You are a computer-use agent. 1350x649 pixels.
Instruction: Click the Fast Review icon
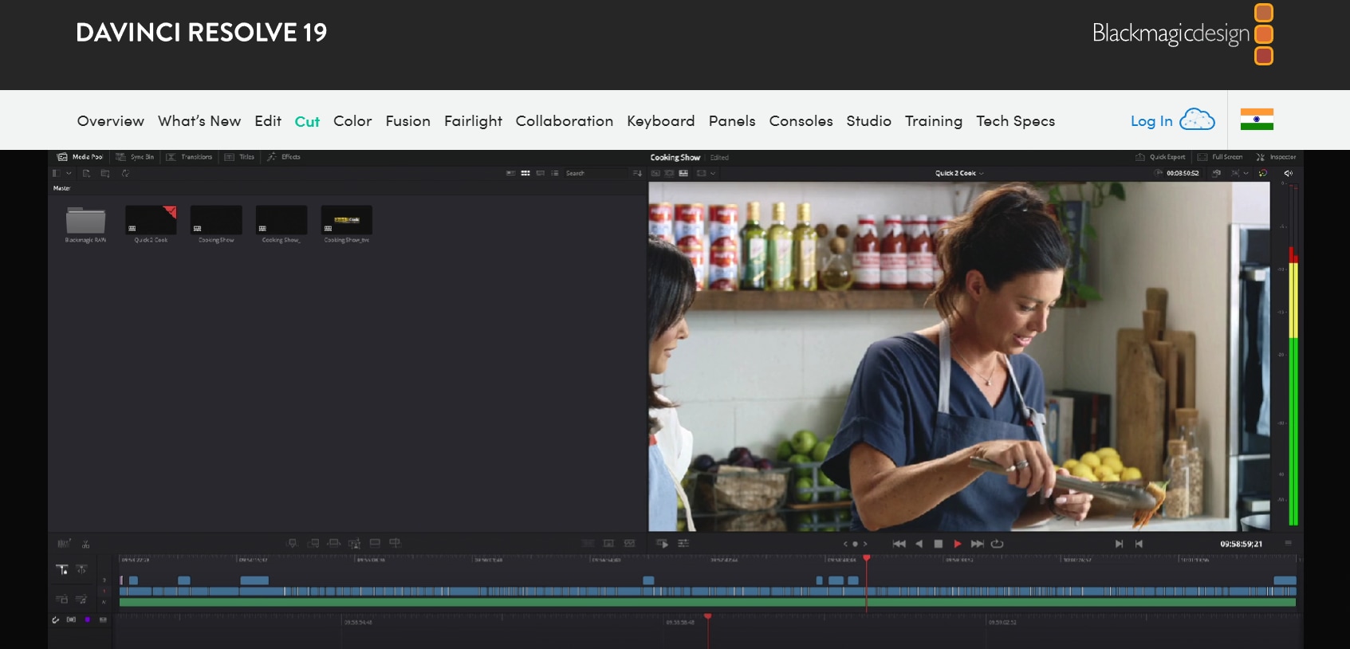click(x=663, y=544)
